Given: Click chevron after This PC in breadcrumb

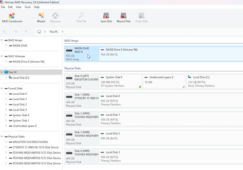Looking at the screenshot, I should (62, 32).
